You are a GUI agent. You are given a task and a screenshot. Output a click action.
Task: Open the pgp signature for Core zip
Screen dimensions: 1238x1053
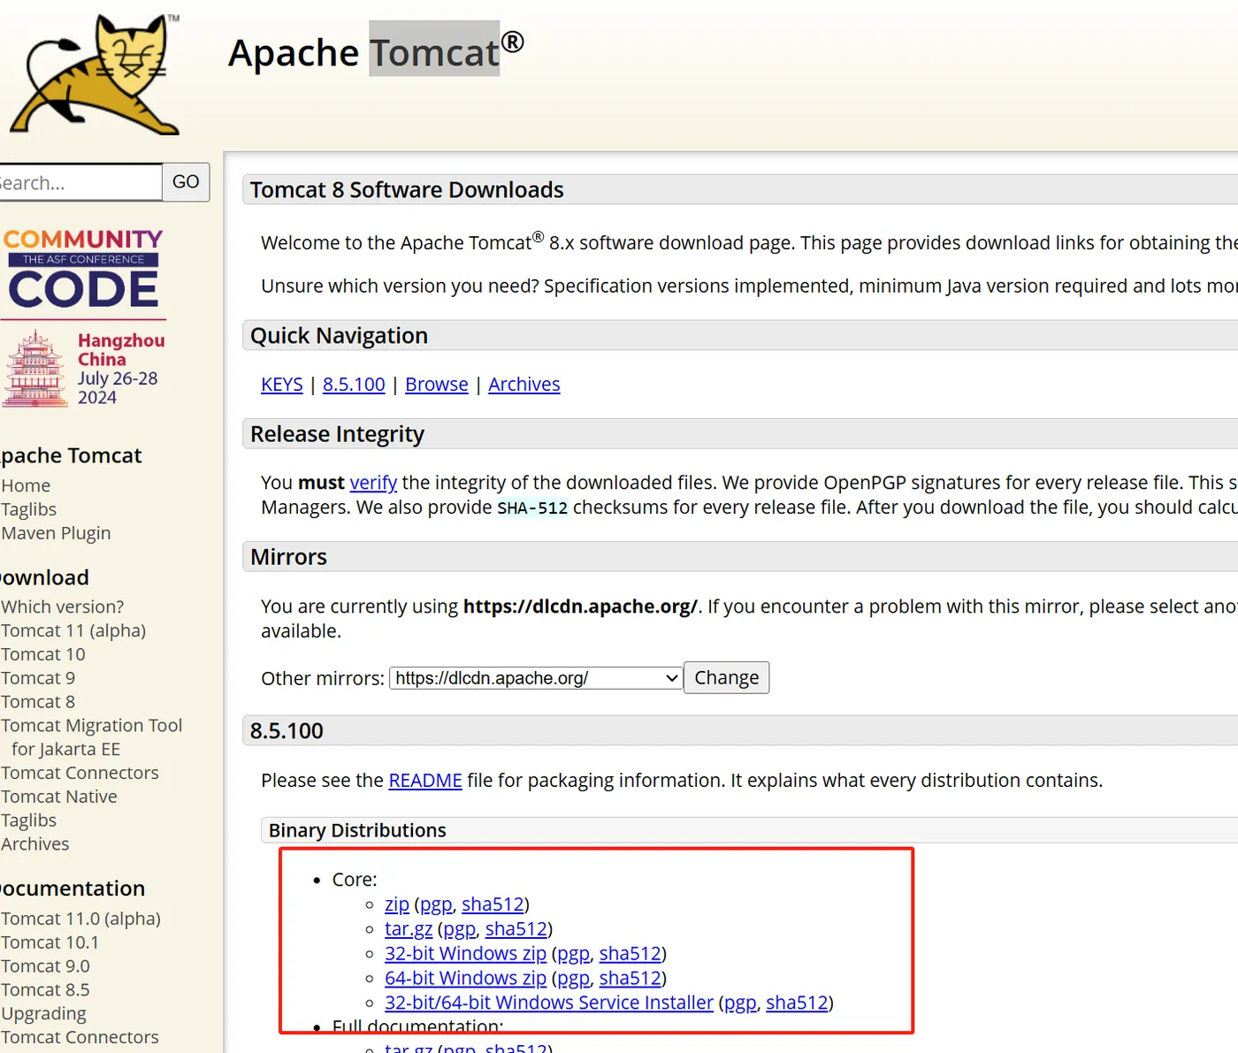[436, 905]
